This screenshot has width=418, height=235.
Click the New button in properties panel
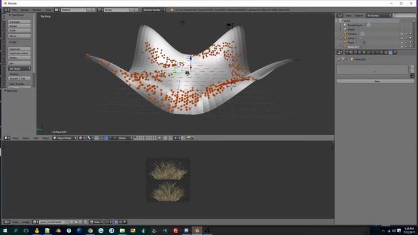pyautogui.click(x=376, y=81)
